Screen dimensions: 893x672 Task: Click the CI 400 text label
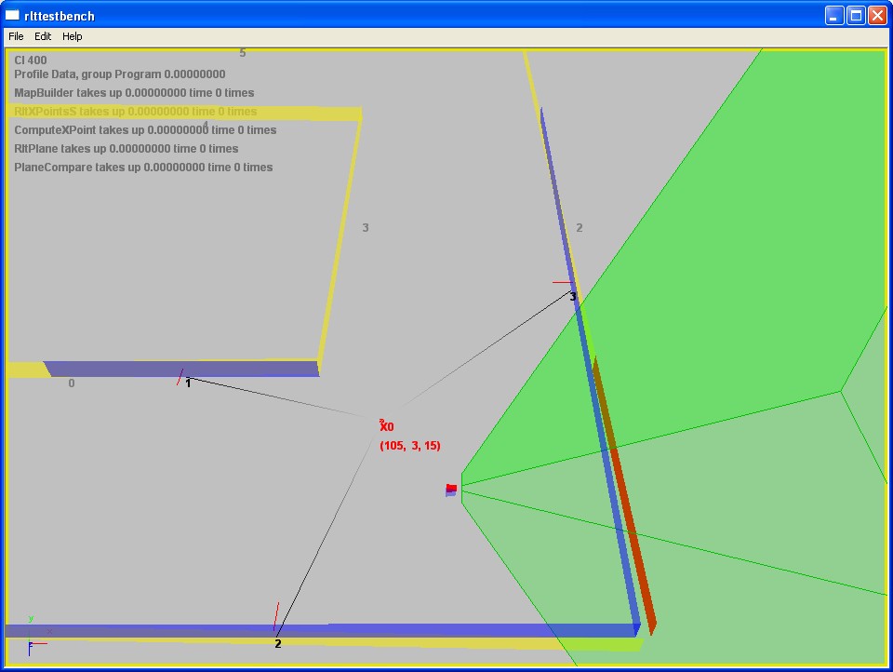point(31,60)
